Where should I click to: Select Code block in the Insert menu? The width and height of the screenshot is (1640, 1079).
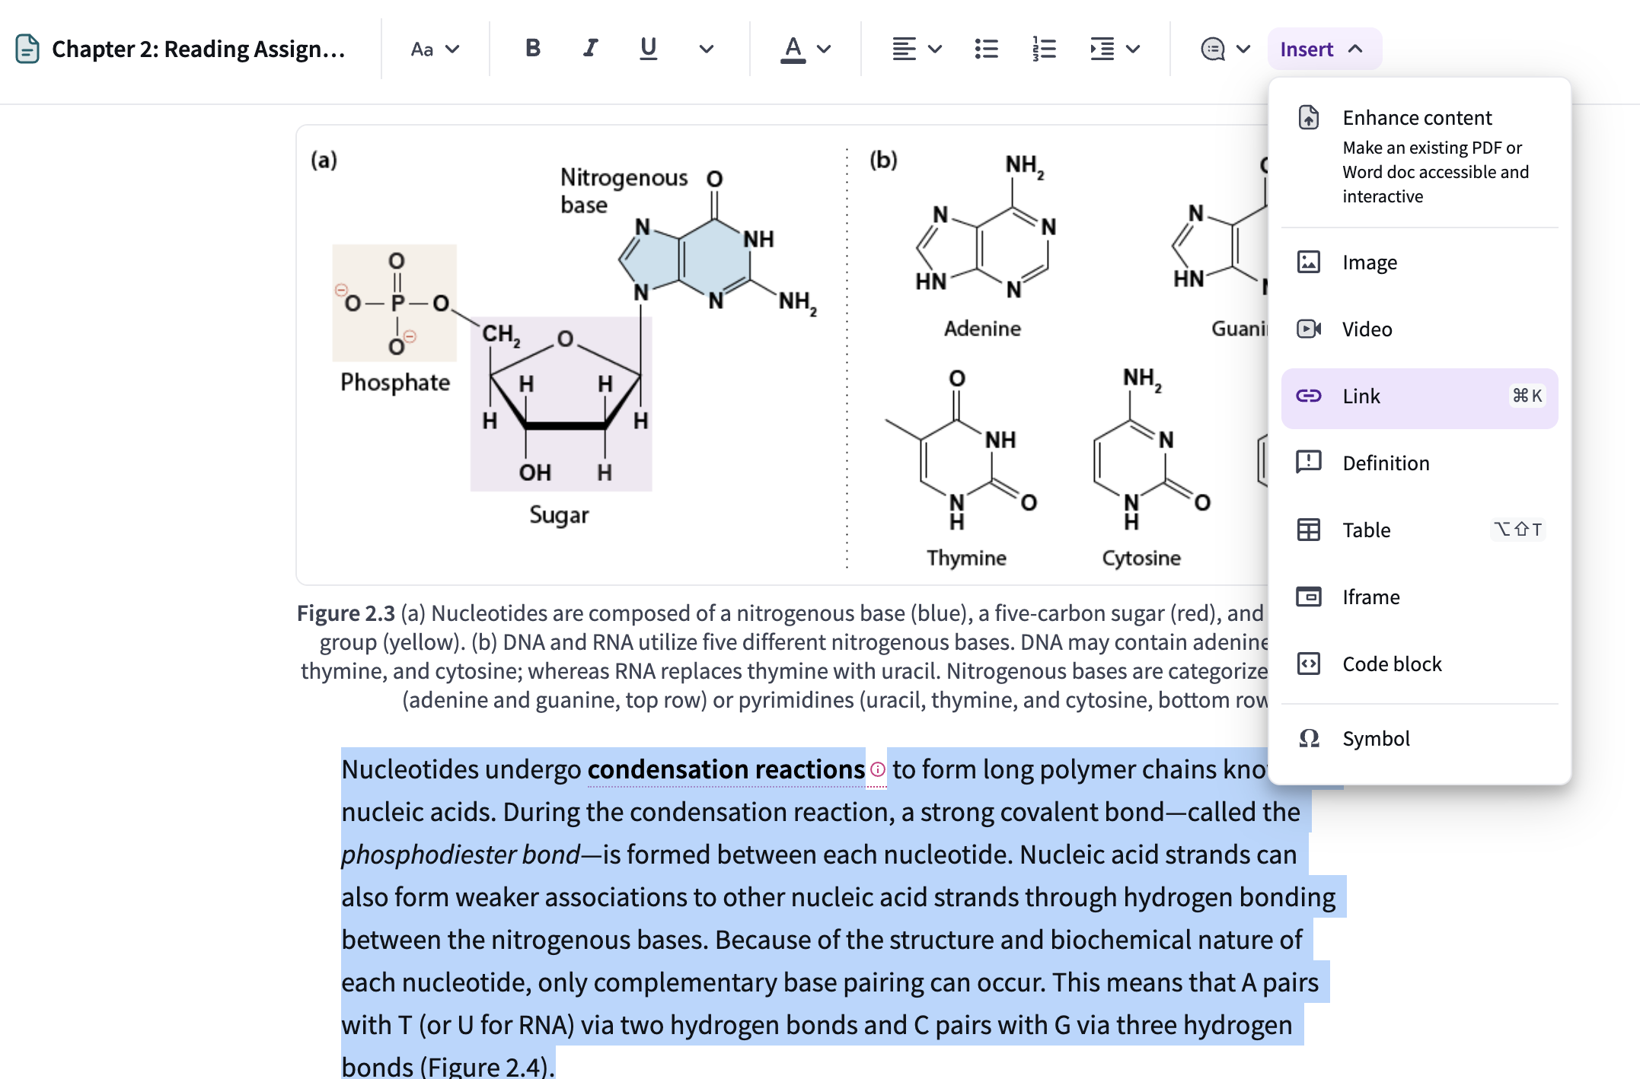(x=1419, y=664)
